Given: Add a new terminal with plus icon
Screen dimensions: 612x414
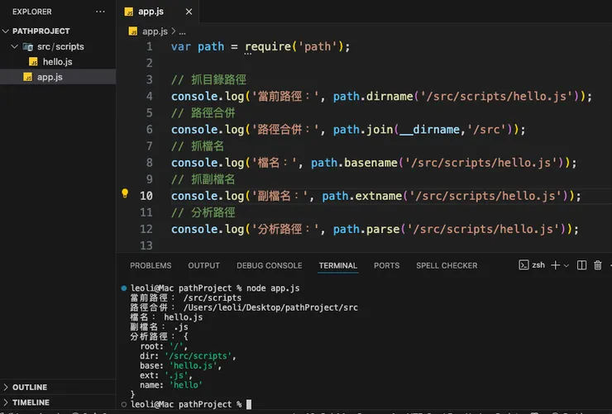Looking at the screenshot, I should click(x=555, y=265).
